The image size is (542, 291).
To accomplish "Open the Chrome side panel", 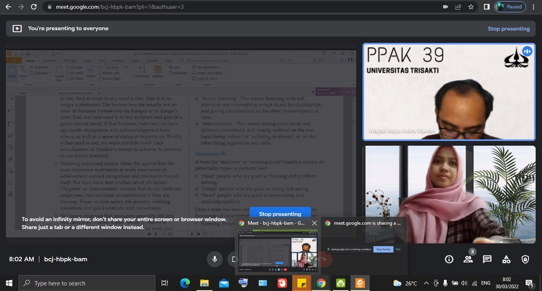I will click(x=486, y=7).
